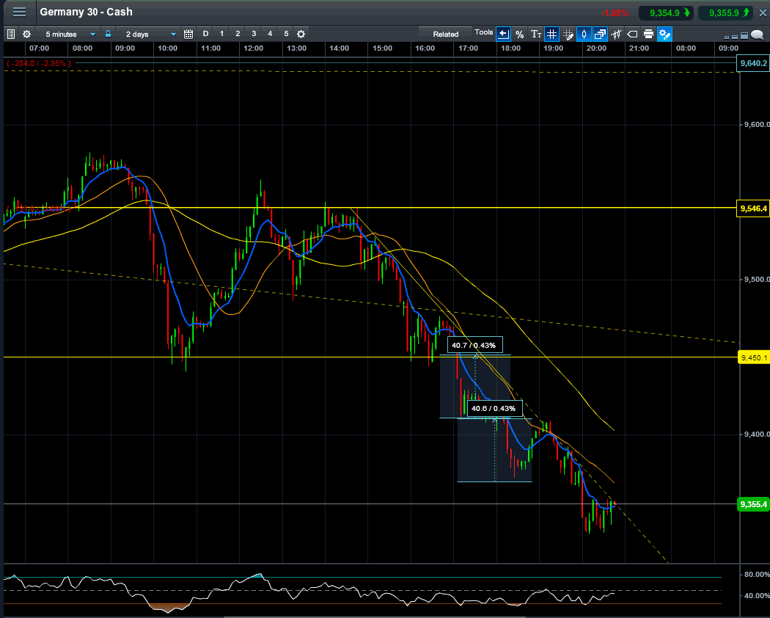Open the 5 minutes interval dropdown

(70, 34)
